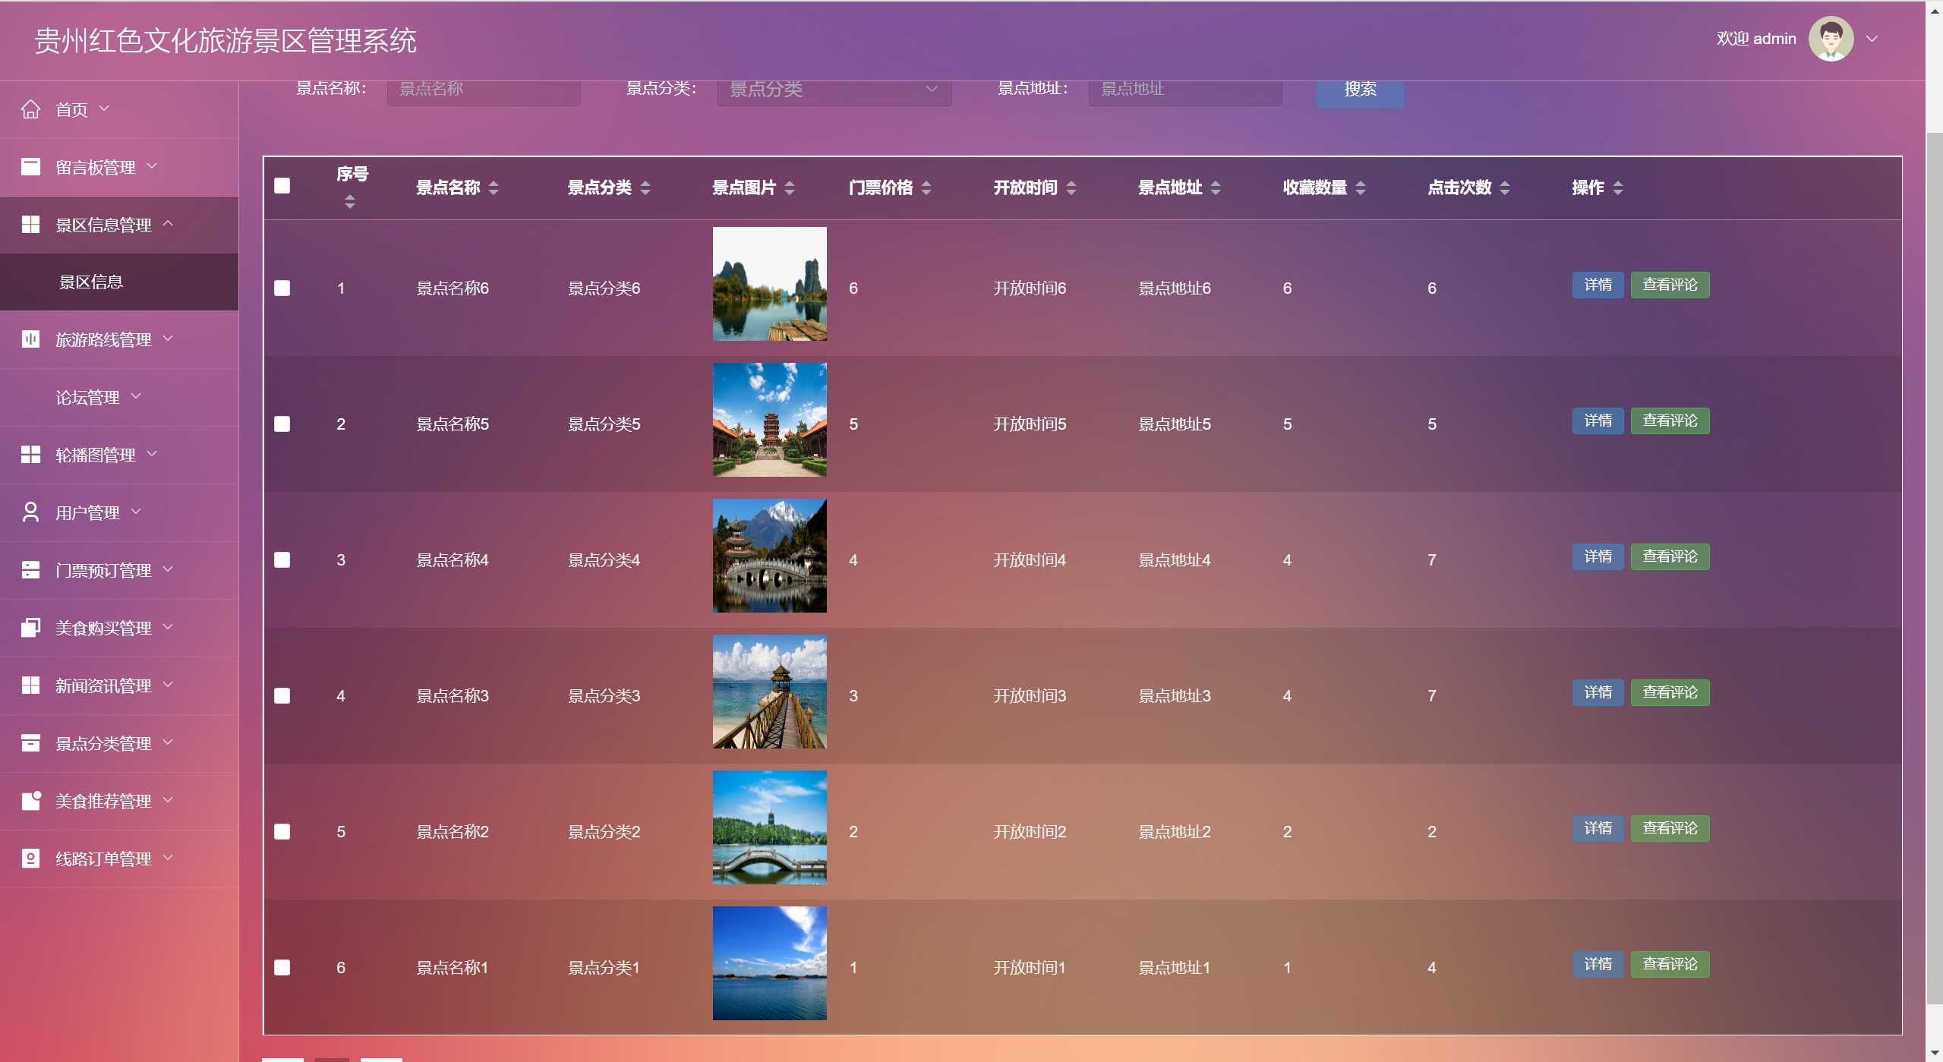Click the 留言板管理 message board icon
This screenshot has width=1943, height=1062.
tap(30, 167)
